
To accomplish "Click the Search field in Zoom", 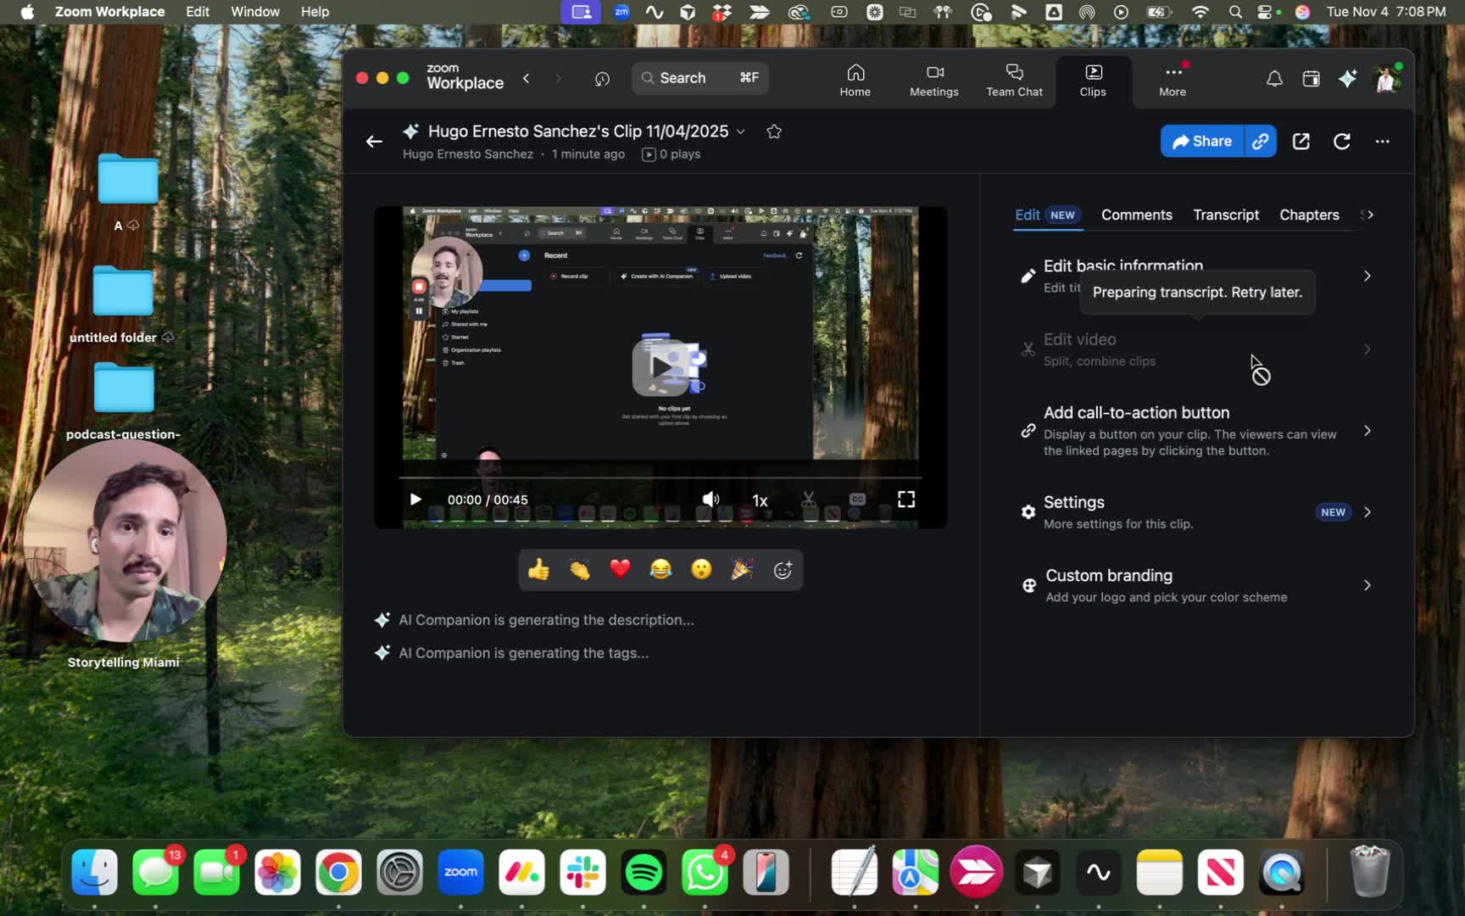I will click(x=700, y=78).
